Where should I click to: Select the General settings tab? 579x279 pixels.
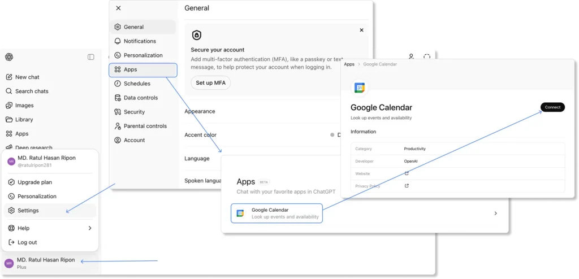143,27
